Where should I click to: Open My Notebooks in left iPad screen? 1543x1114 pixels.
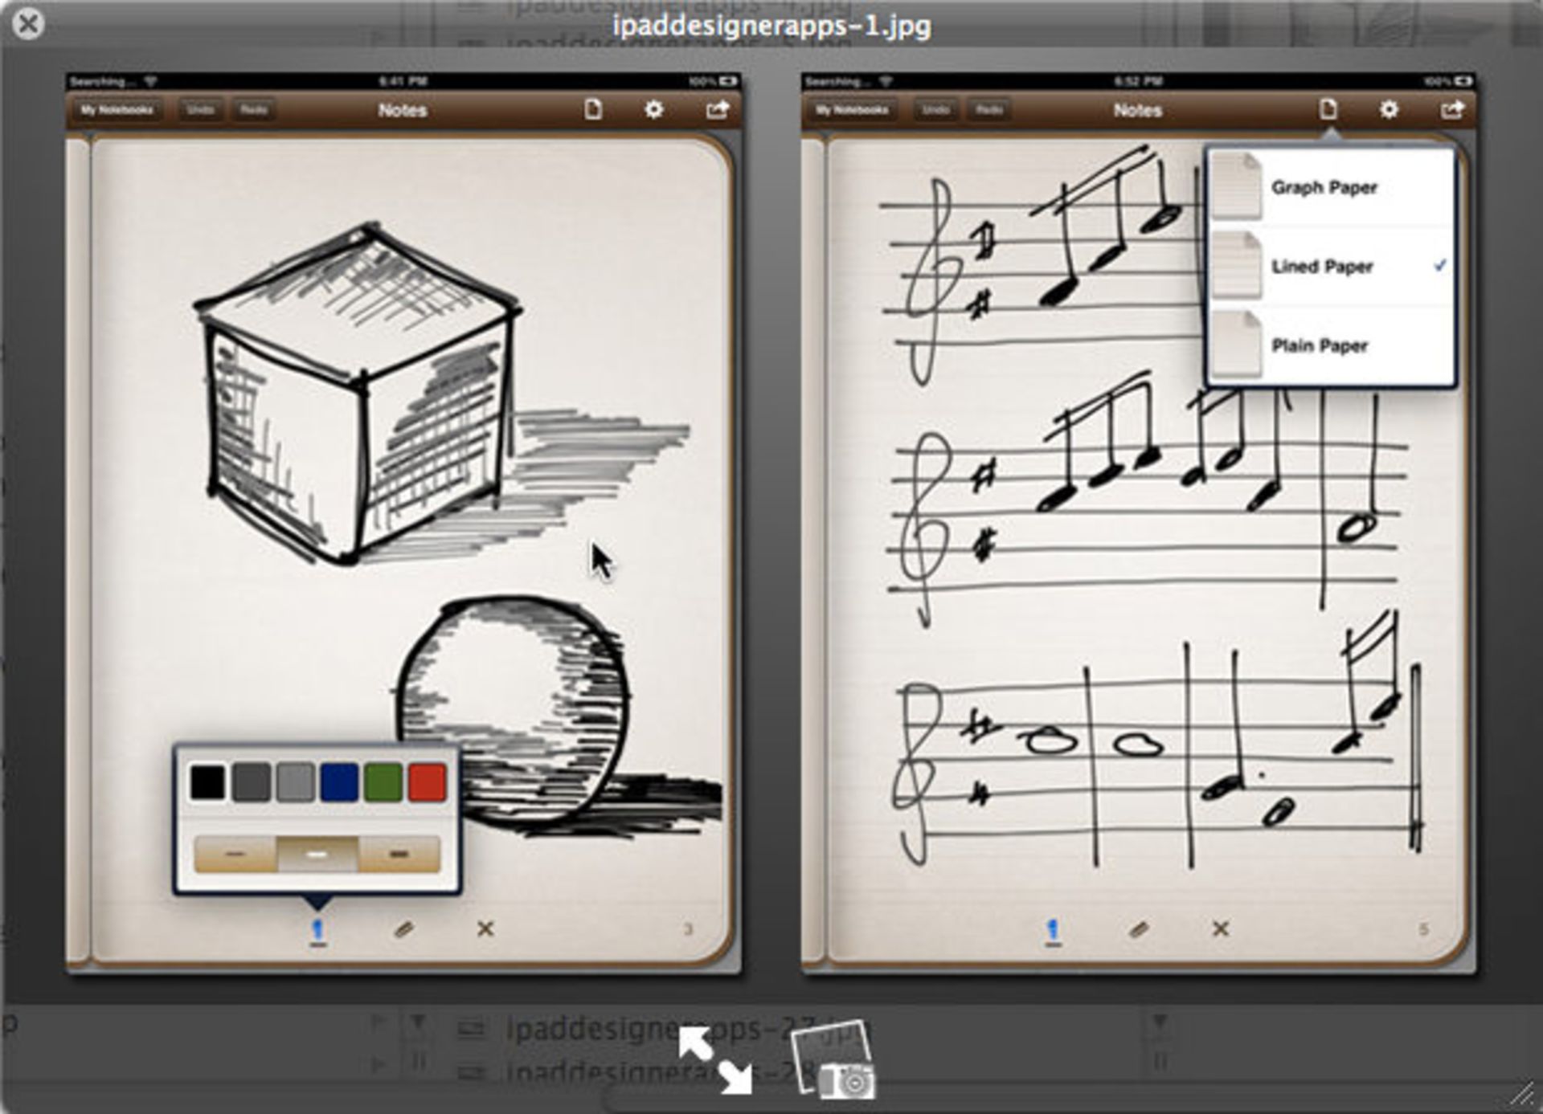(117, 110)
